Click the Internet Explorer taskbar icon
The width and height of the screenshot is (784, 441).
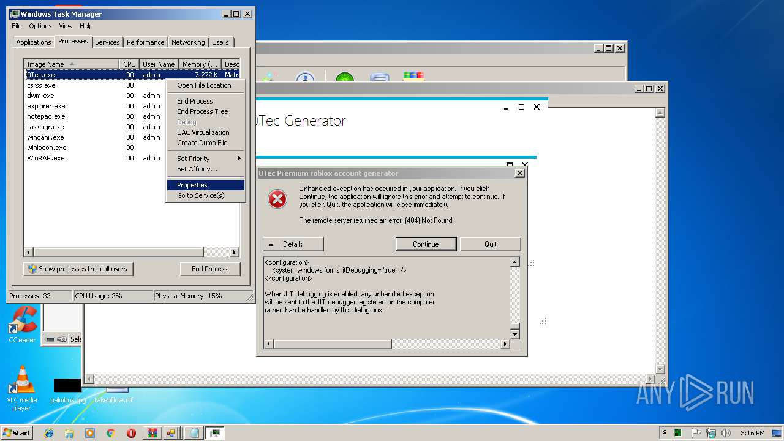coord(50,433)
